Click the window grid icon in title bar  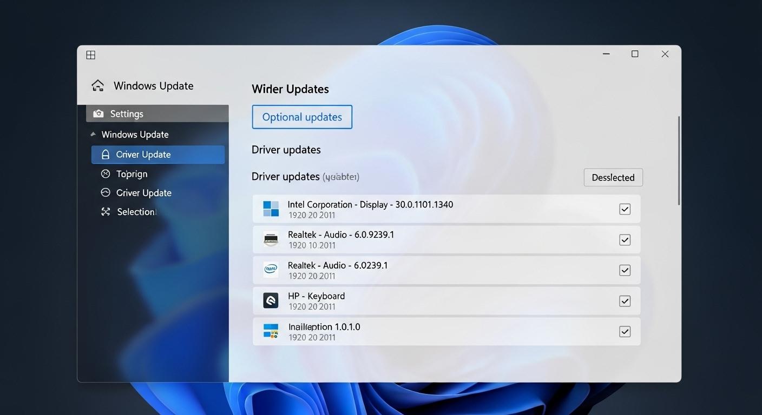[x=90, y=55]
